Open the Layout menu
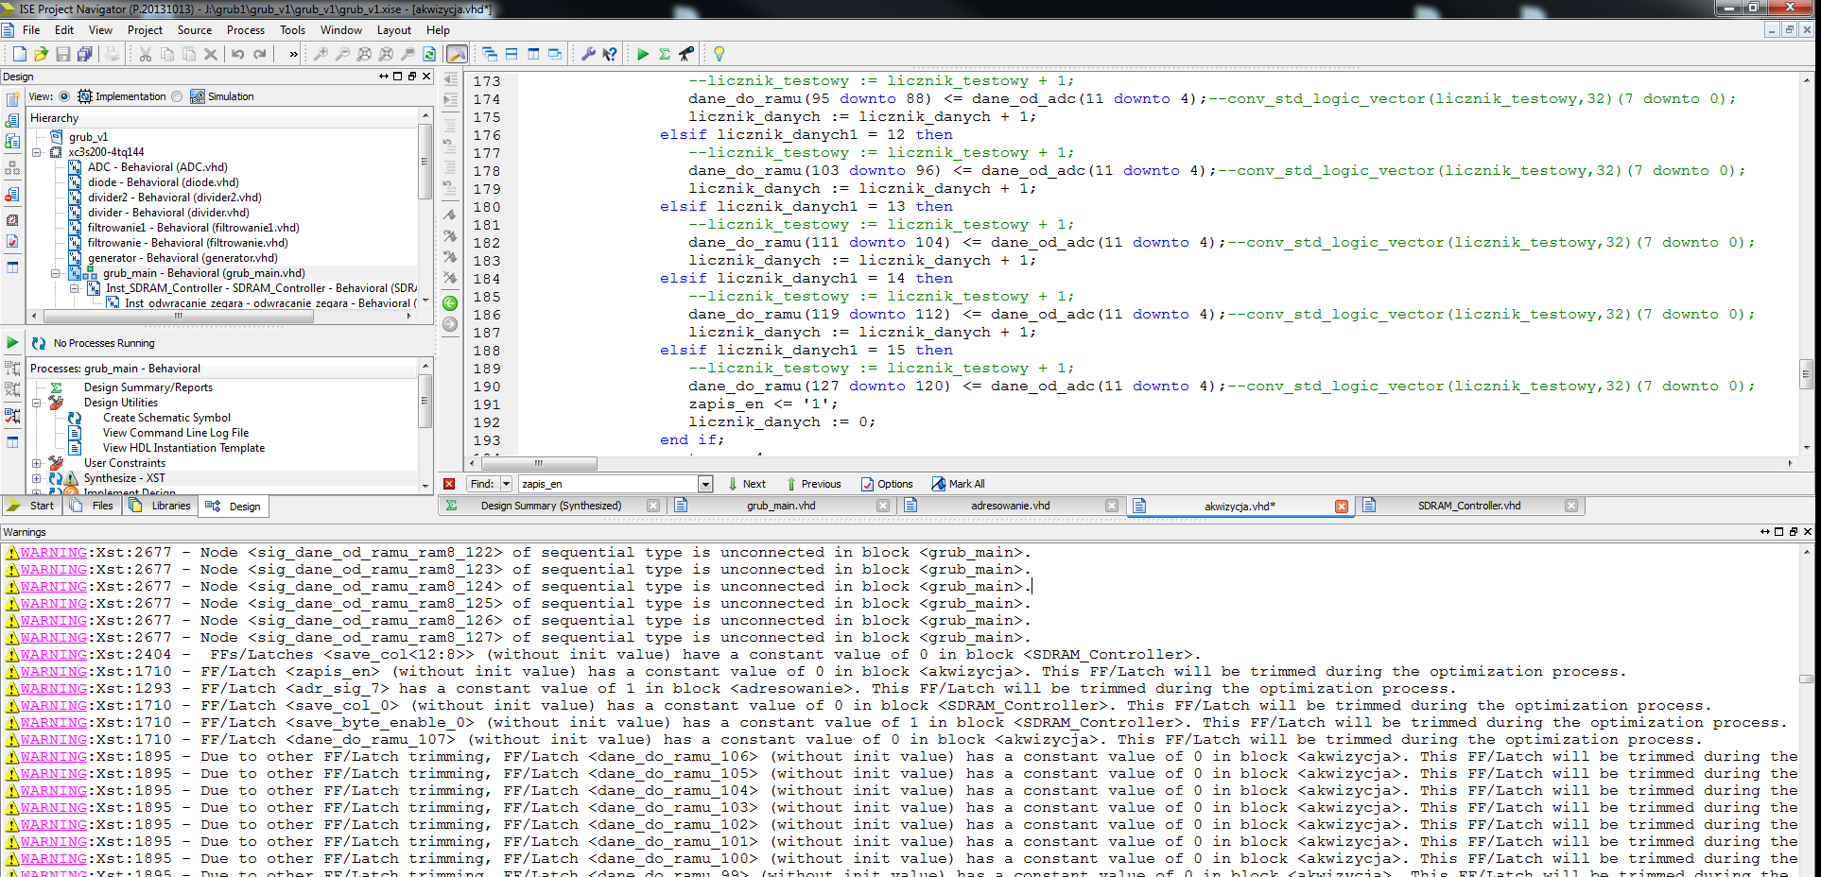The height and width of the screenshot is (877, 1821). 394,30
